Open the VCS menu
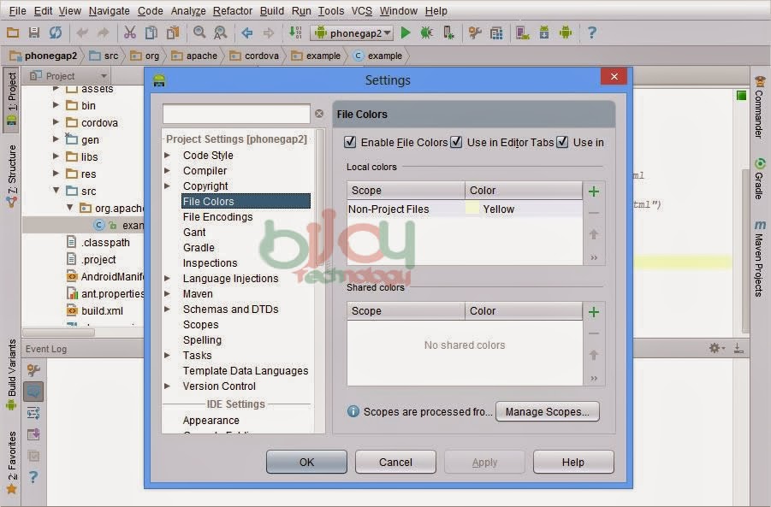 [x=361, y=11]
